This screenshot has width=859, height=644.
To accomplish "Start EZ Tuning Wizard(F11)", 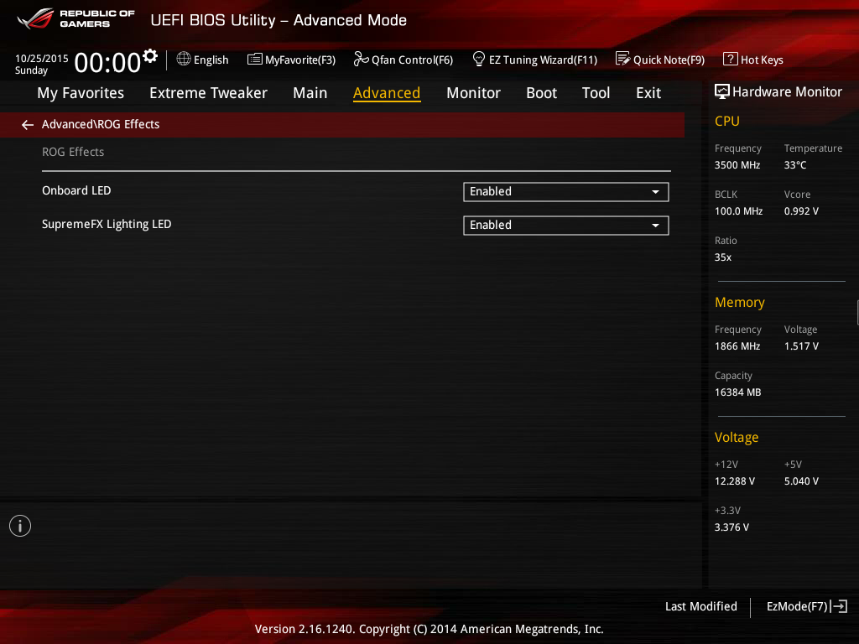I will pos(535,60).
